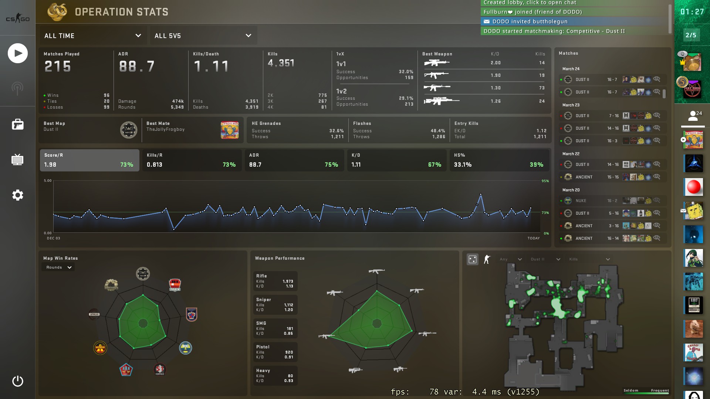Screen dimensions: 710x399
Task: Click the CS:GO logo home icon
Action: tap(17, 18)
